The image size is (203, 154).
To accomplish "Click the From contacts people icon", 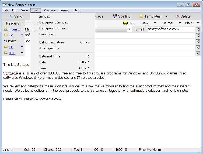I will 5,29.
